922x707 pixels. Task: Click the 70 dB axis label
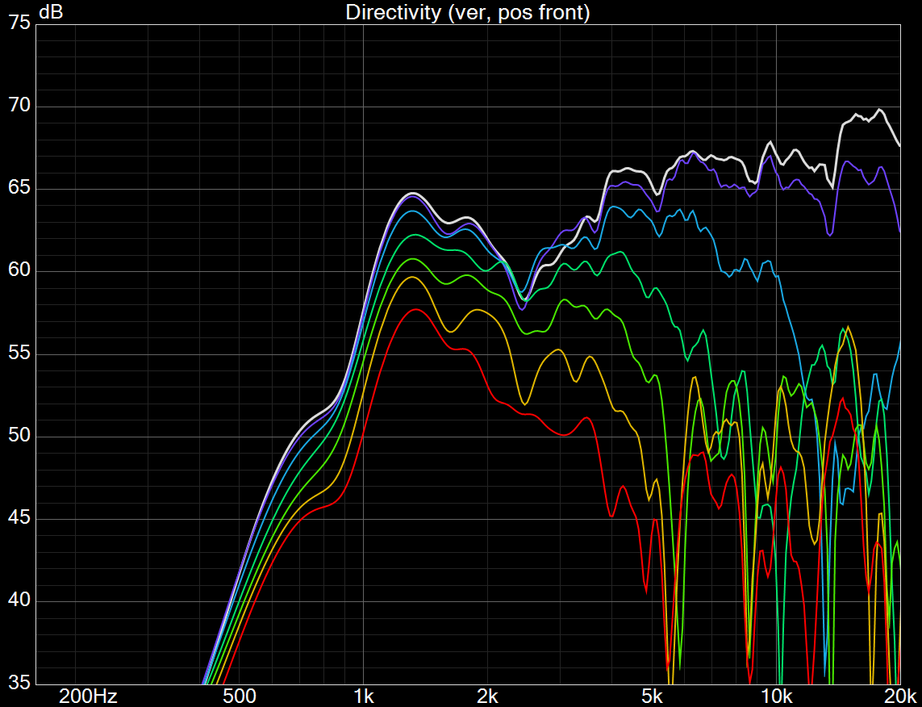(19, 105)
